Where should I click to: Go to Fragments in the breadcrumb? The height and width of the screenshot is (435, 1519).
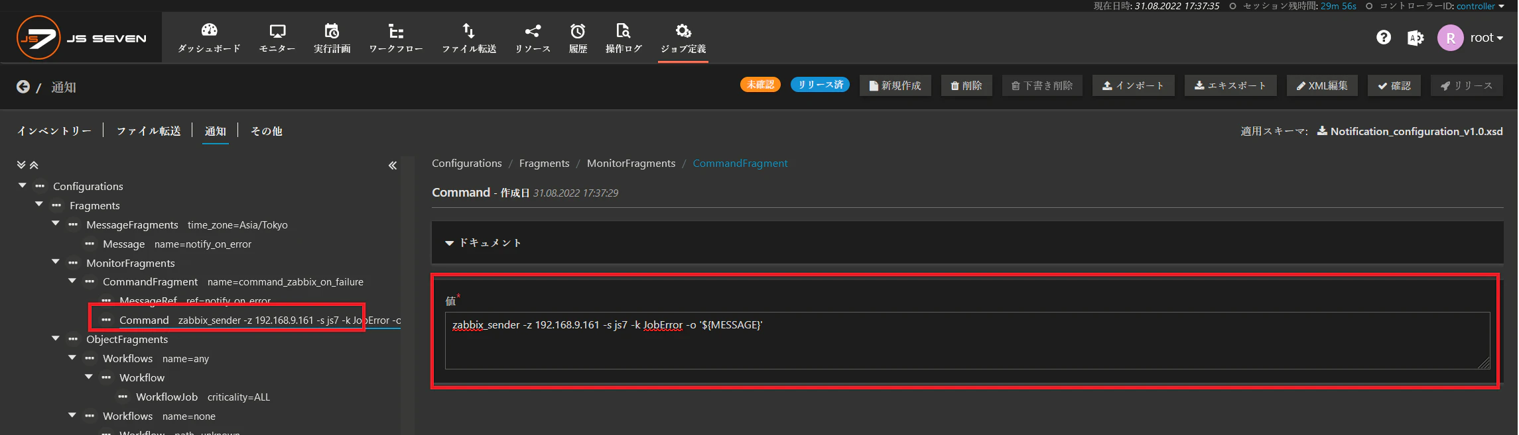[x=545, y=164]
